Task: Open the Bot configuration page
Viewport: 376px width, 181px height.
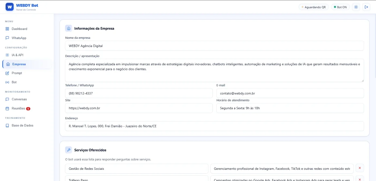Action: (x=27, y=82)
